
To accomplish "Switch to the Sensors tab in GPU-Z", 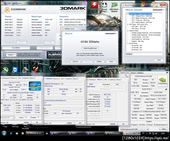I will click(133, 73).
